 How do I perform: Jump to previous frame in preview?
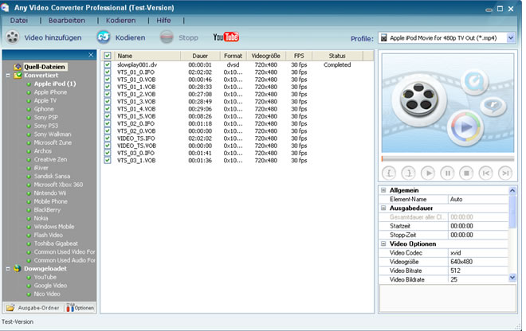(485, 173)
